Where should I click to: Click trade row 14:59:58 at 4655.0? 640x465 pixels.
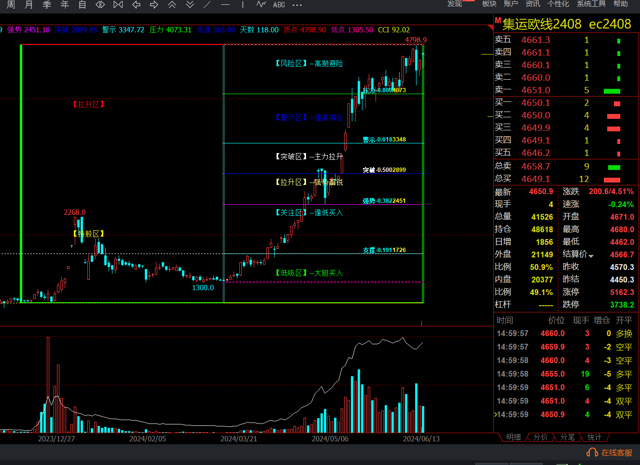565,374
